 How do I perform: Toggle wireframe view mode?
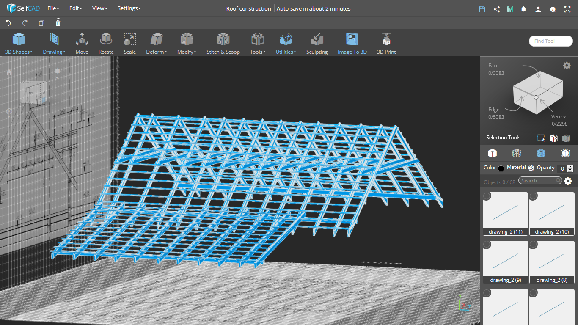517,153
